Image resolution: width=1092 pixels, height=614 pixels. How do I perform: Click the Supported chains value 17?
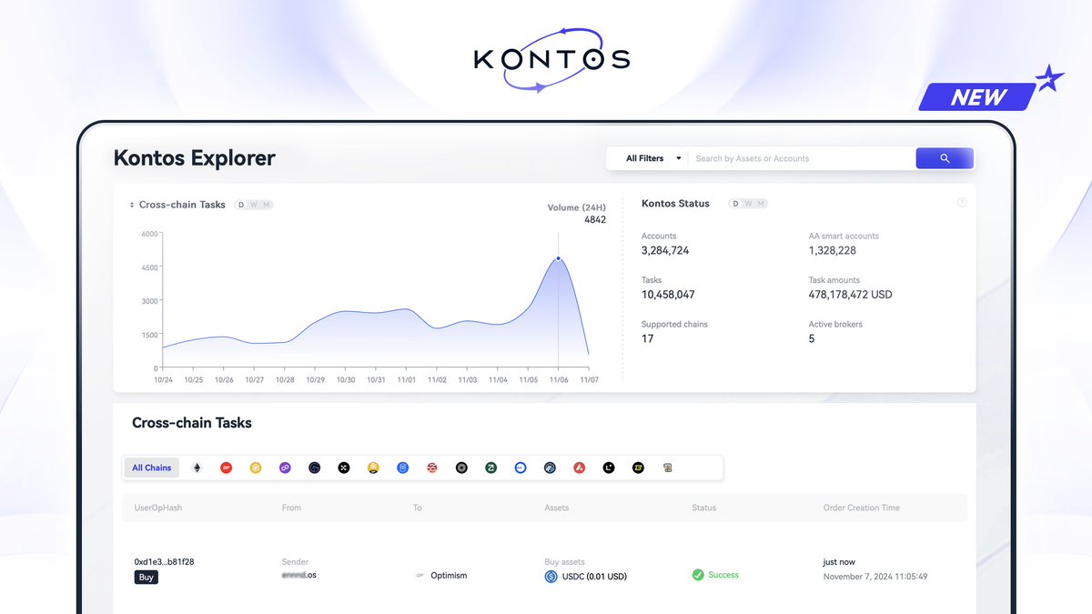pos(648,338)
